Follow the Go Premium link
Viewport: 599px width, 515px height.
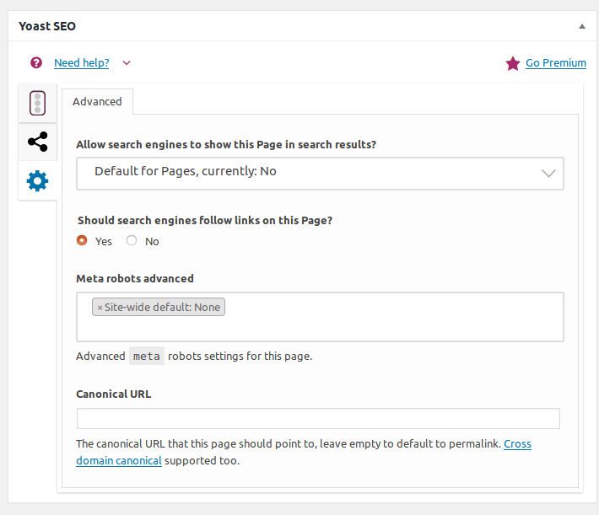tap(556, 62)
